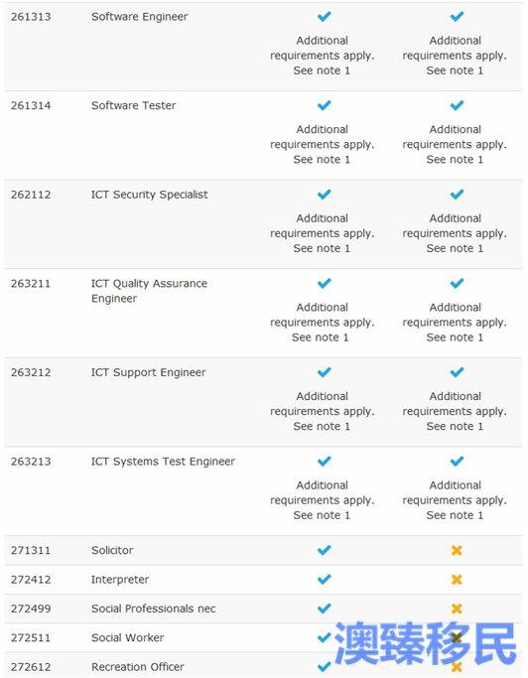Click blue checkmark in Solicitor row
Screen dimensions: 528x678
coord(324,550)
